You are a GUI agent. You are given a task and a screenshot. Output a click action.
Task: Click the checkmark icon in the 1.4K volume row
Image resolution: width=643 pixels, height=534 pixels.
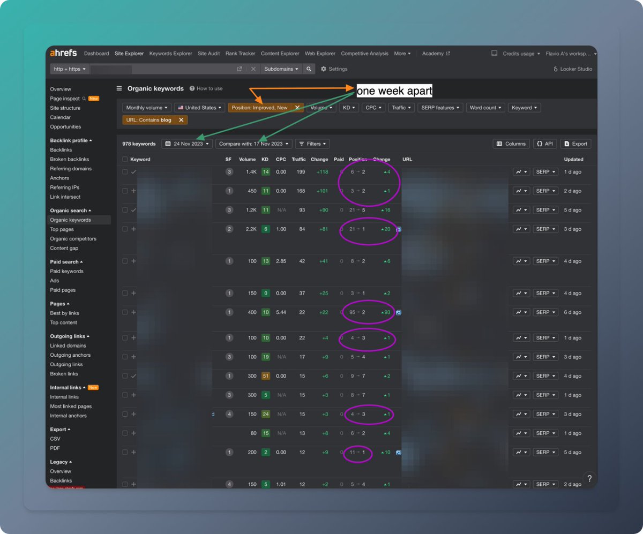pos(133,172)
